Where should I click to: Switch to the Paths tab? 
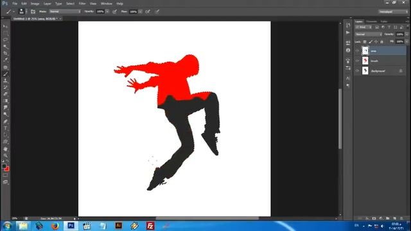(384, 21)
